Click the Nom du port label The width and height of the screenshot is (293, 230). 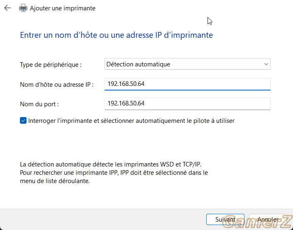click(x=39, y=104)
